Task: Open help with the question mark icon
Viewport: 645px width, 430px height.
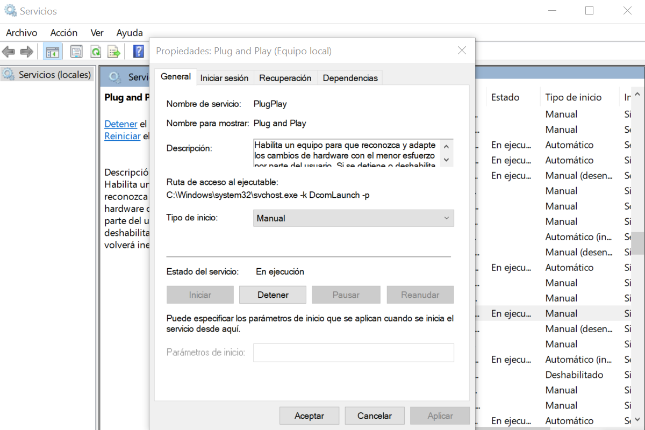Action: pos(138,51)
